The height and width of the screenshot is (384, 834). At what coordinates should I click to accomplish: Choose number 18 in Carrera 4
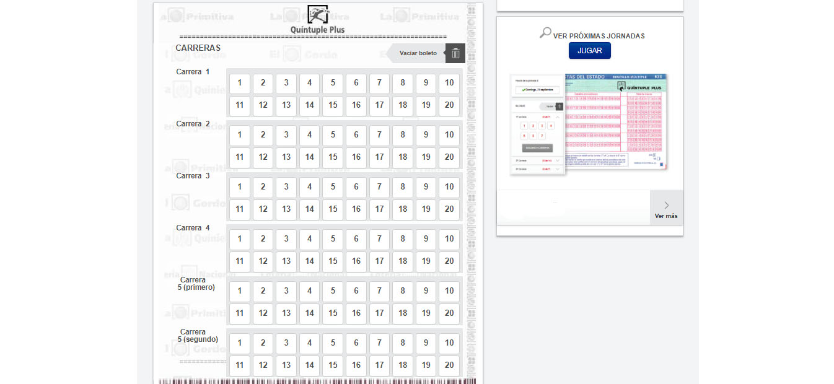(x=403, y=262)
